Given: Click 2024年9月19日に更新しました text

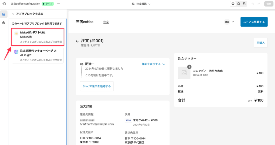Looking at the screenshot, I should click(104, 69).
